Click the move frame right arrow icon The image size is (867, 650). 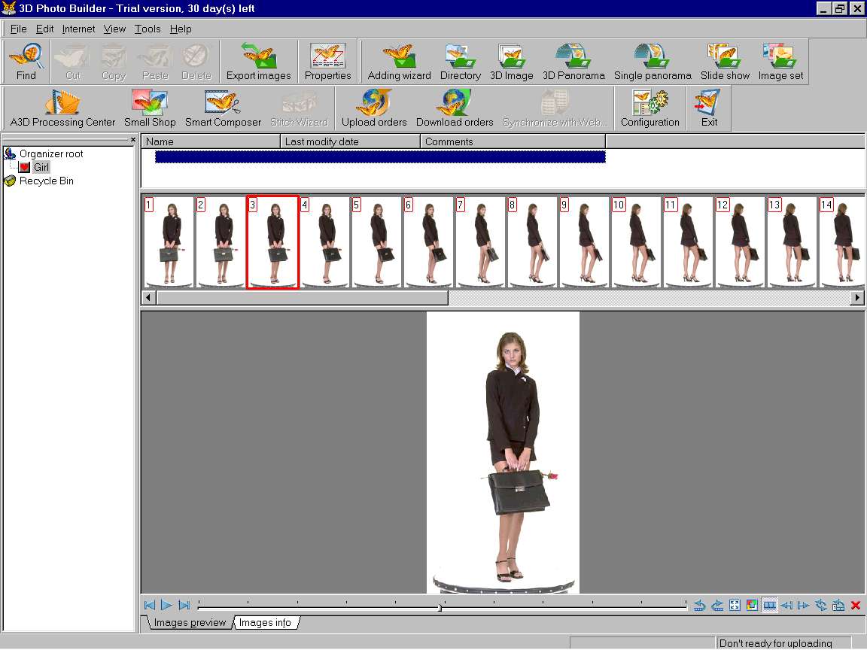(804, 605)
